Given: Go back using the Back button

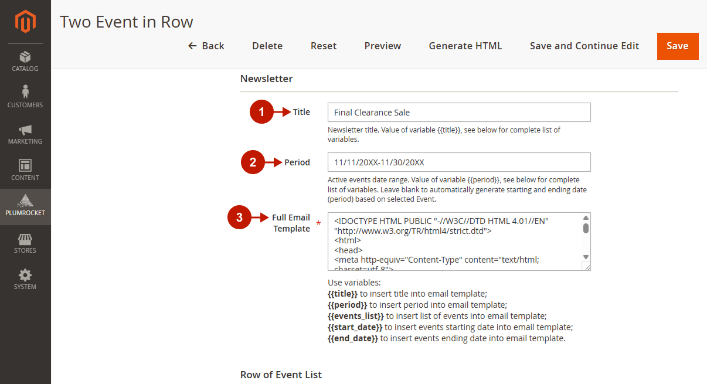Looking at the screenshot, I should (x=206, y=46).
